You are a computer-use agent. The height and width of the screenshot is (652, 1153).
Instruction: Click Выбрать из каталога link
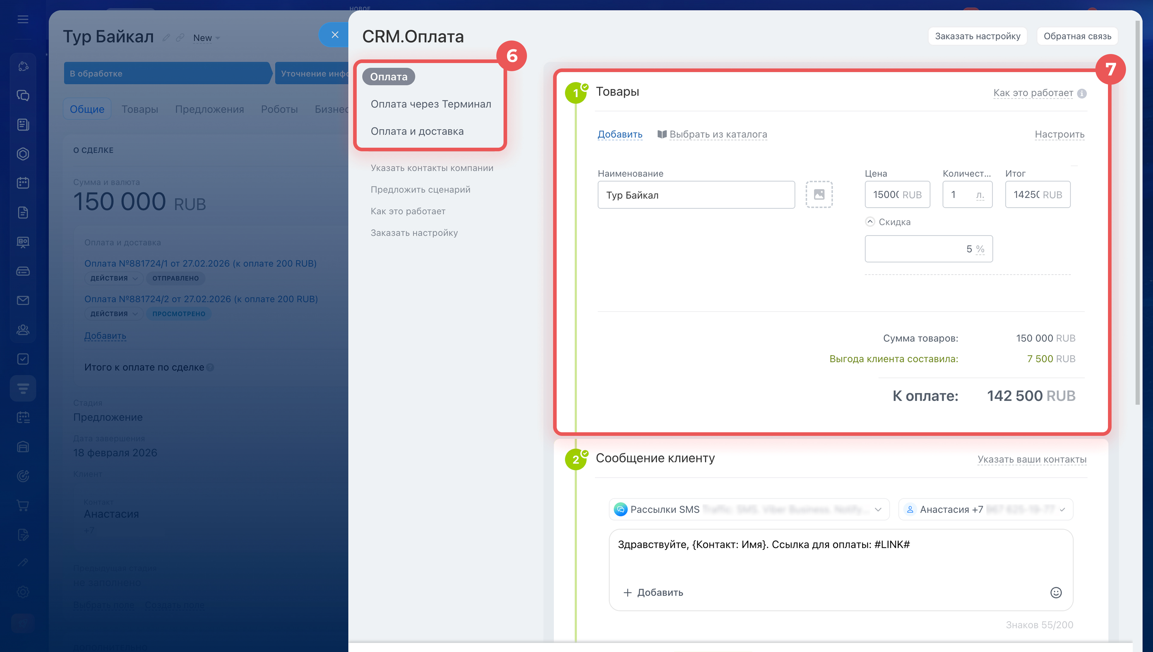point(718,134)
